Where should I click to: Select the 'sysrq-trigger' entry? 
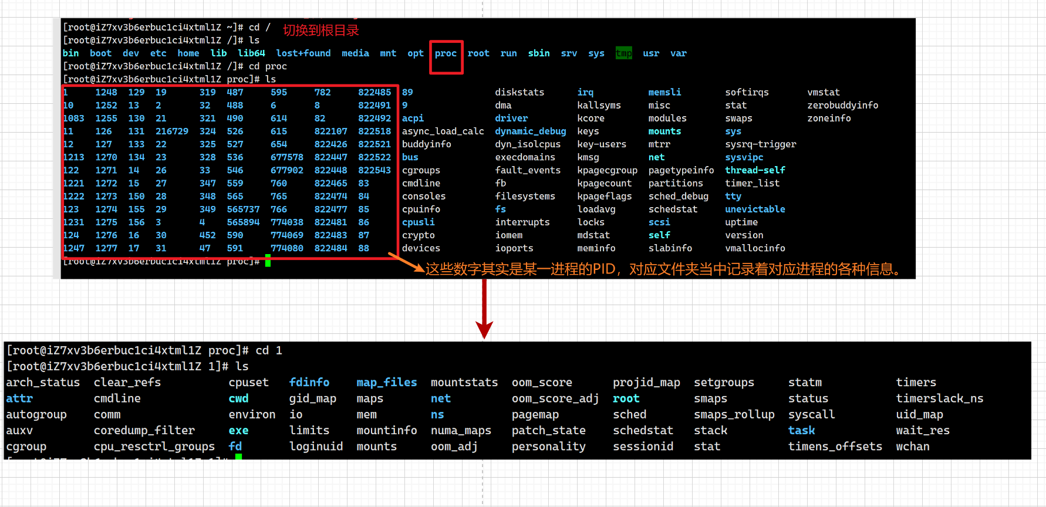pos(761,144)
